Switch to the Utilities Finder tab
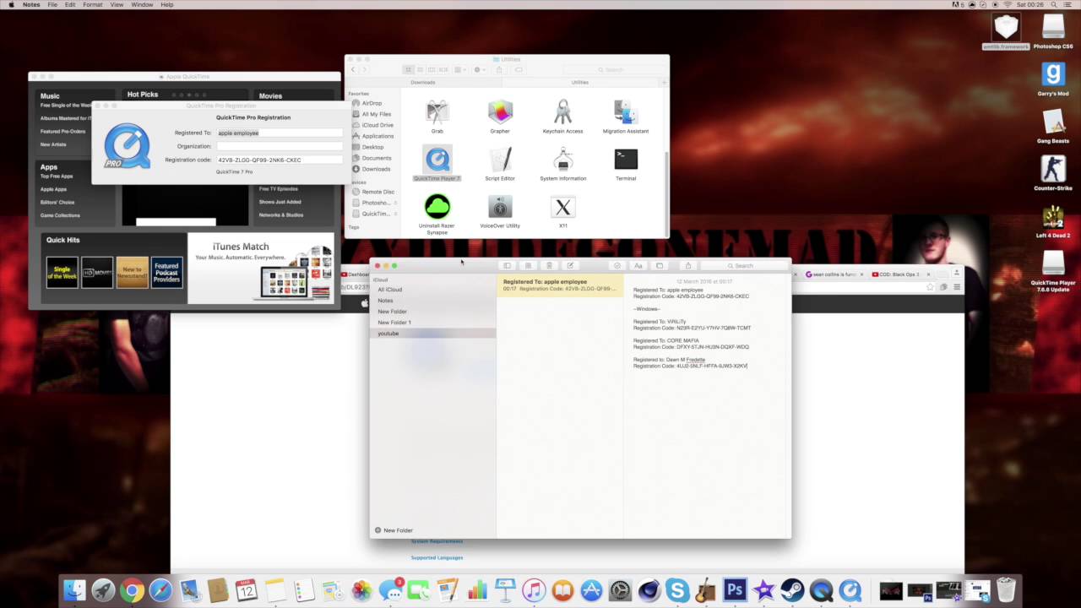 click(x=579, y=82)
